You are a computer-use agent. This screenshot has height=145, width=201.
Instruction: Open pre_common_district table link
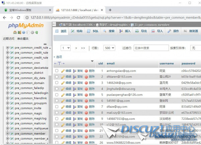tap(29, 73)
